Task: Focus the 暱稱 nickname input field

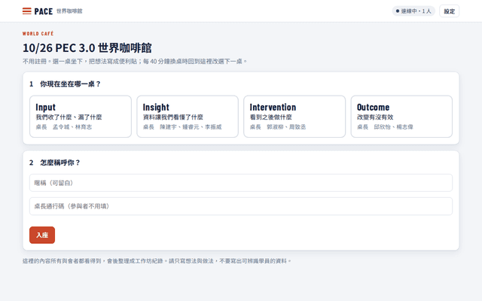Action: [241, 183]
